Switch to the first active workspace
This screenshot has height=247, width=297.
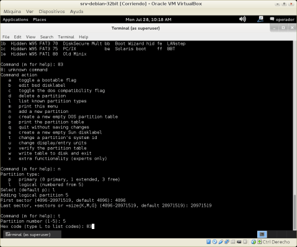click(262, 234)
